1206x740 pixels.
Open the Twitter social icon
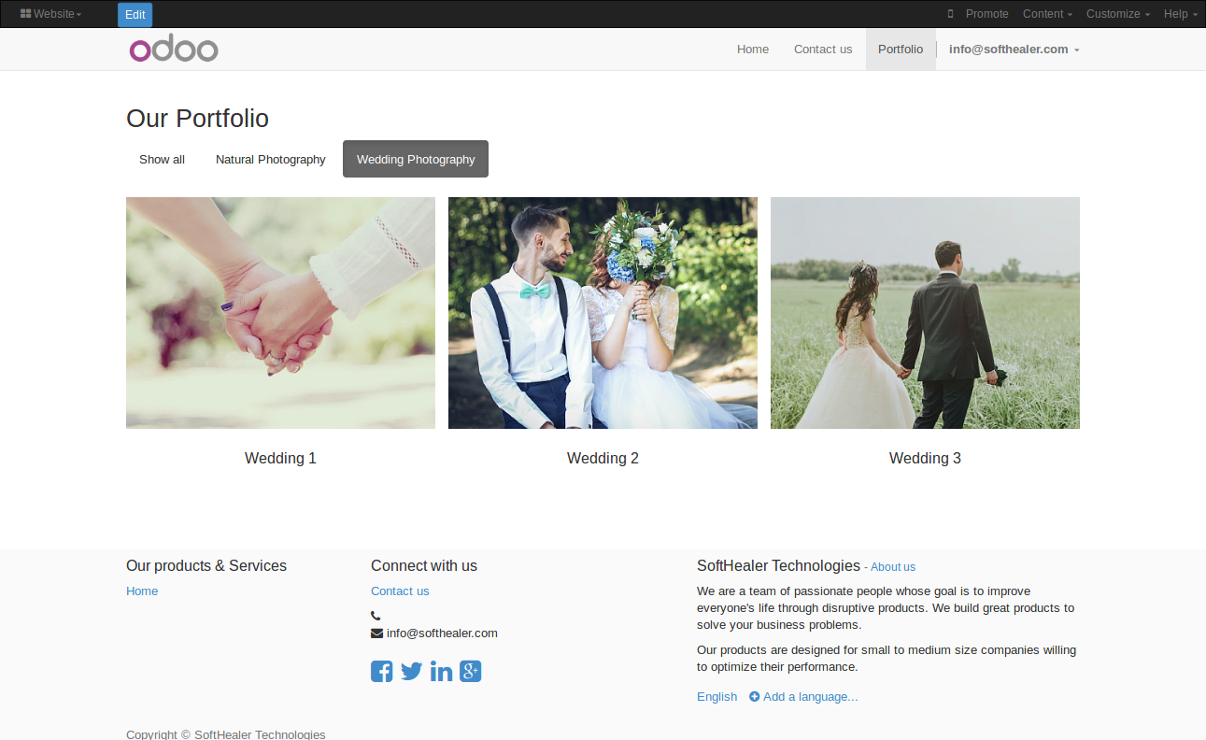click(x=411, y=671)
